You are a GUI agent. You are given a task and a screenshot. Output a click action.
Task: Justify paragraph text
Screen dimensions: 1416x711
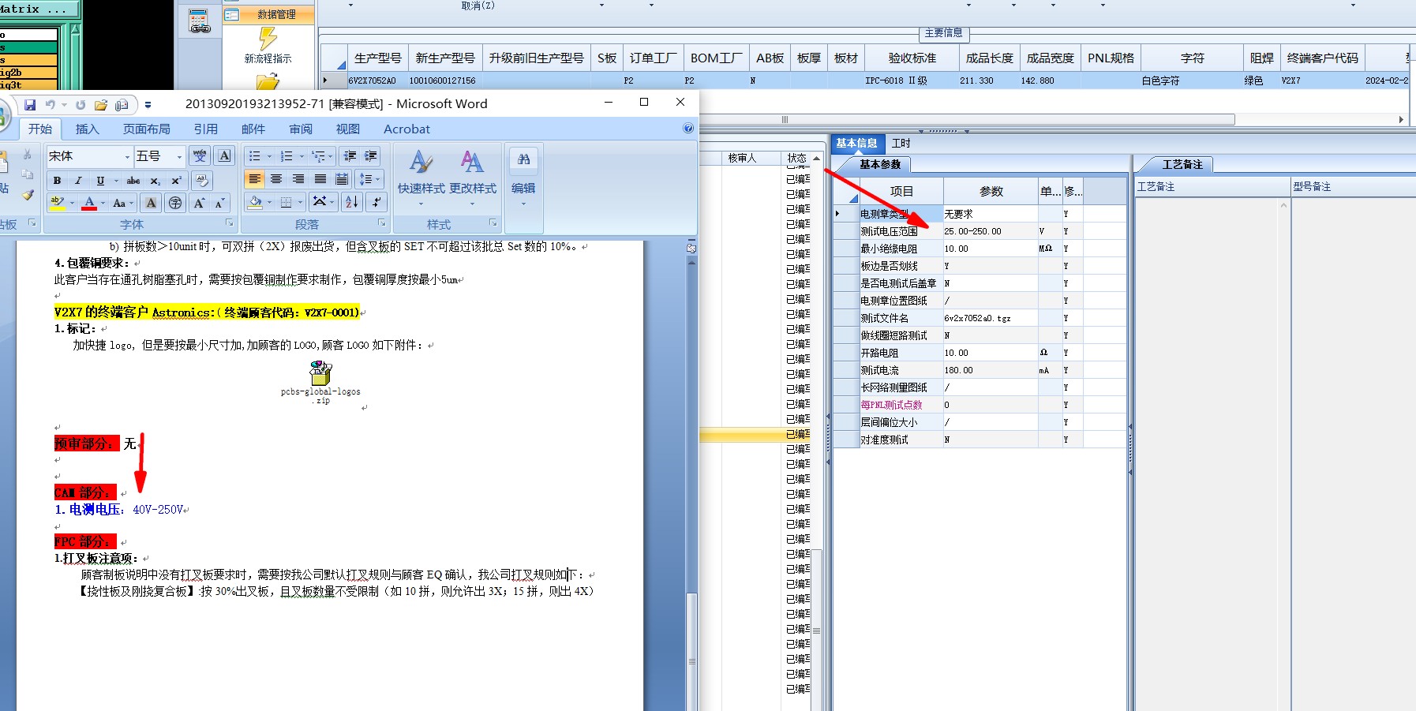(x=320, y=179)
